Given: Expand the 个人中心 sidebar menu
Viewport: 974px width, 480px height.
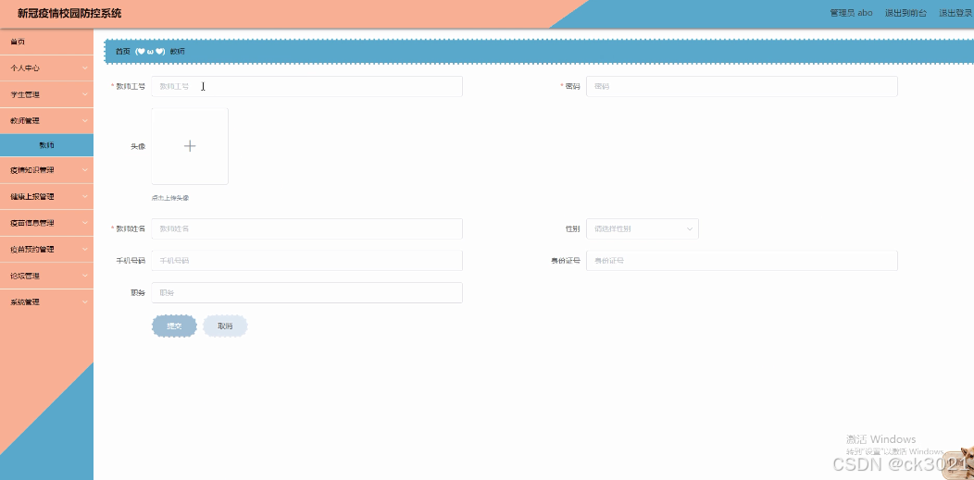Looking at the screenshot, I should [x=46, y=68].
